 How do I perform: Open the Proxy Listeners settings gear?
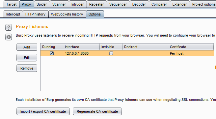[9, 37]
